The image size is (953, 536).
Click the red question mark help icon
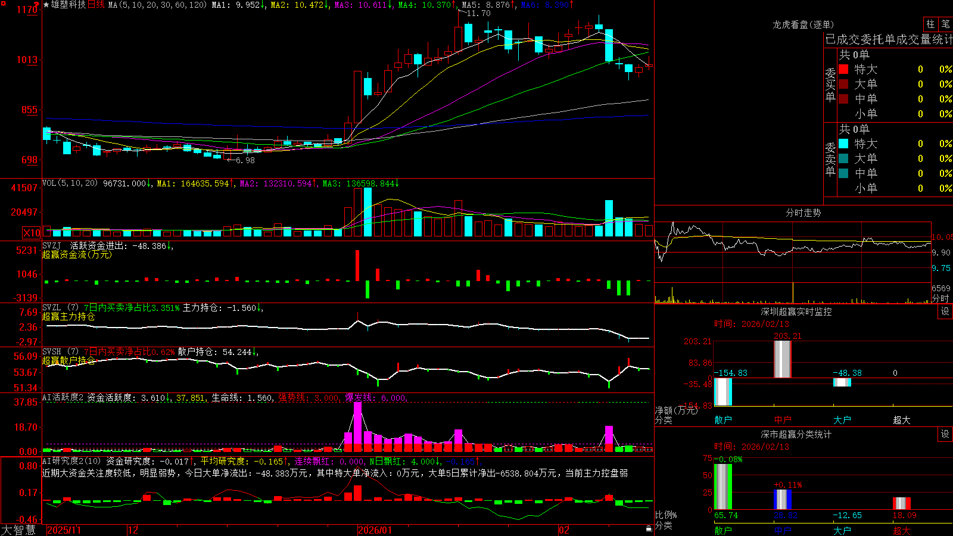point(37,4)
